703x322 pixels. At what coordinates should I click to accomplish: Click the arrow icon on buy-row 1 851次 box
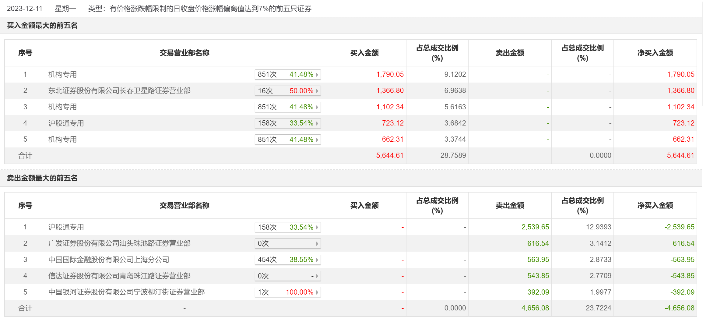point(317,75)
